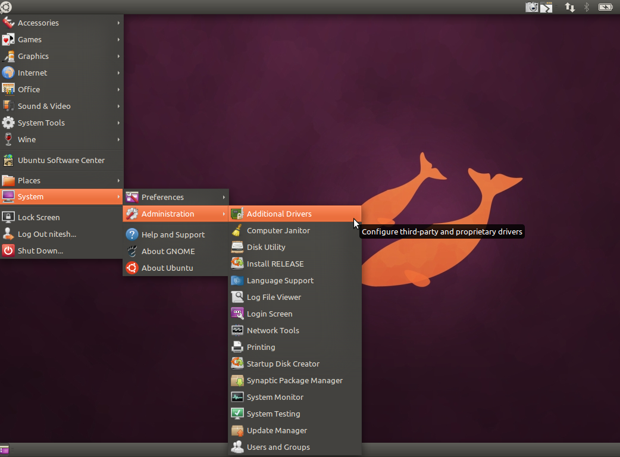This screenshot has width=620, height=457.
Task: Click the Preferences label
Action: tap(162, 197)
